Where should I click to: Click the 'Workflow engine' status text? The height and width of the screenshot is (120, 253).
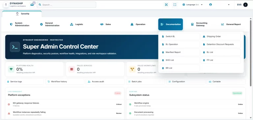pos(142,103)
